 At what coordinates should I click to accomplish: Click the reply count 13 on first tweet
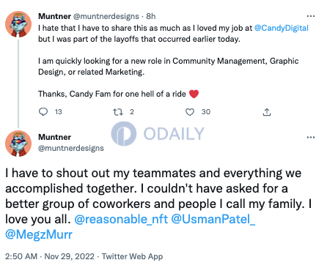(59, 112)
